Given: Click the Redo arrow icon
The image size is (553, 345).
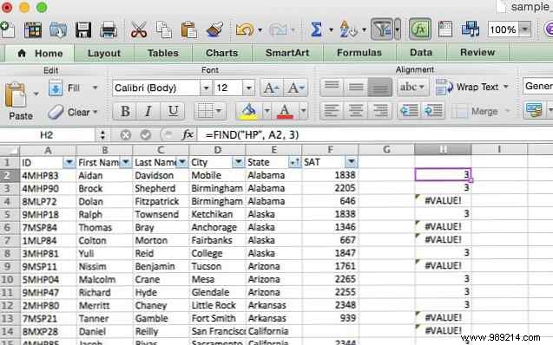Looking at the screenshot, I should [278, 30].
